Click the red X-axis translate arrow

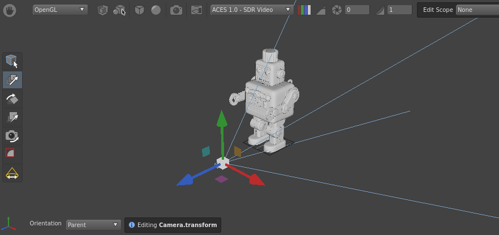click(250, 176)
